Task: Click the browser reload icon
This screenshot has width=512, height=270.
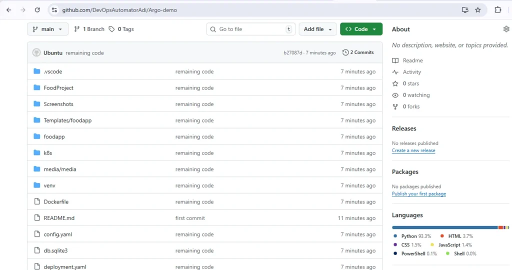Action: [37, 10]
